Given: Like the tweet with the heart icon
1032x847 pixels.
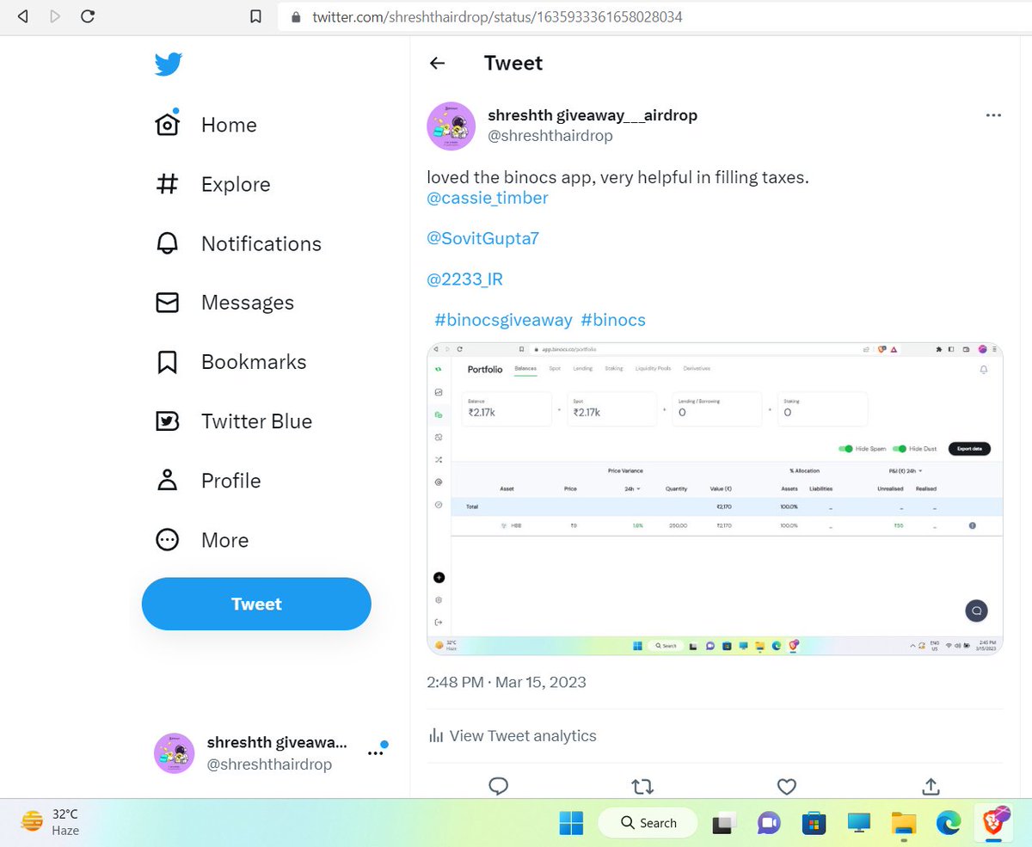Looking at the screenshot, I should pos(786,786).
